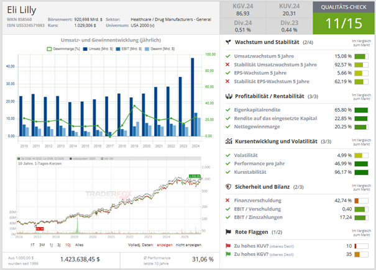Click red flag next to Zu hohes KUV
Screen dimensions: 376x270
(228, 245)
